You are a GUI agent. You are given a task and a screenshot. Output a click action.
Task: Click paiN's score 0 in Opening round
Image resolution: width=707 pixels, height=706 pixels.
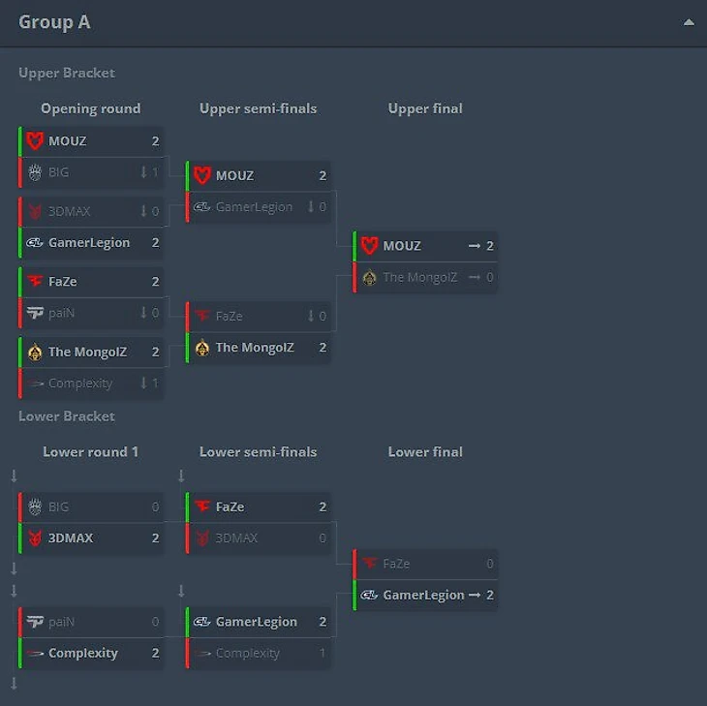tap(155, 313)
